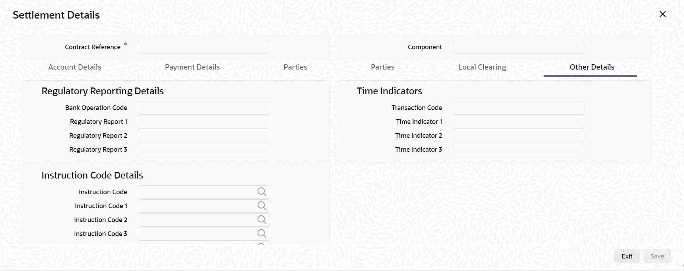Viewport: 684px width, 271px height.
Task: Click the Time Indicator 3 input
Action: coord(518,150)
